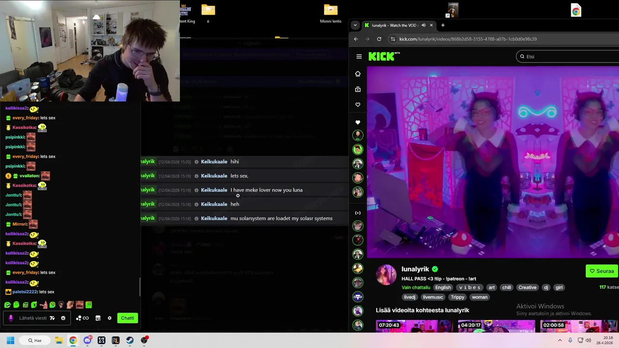Click the 'I have meke lover now' message

click(x=266, y=190)
